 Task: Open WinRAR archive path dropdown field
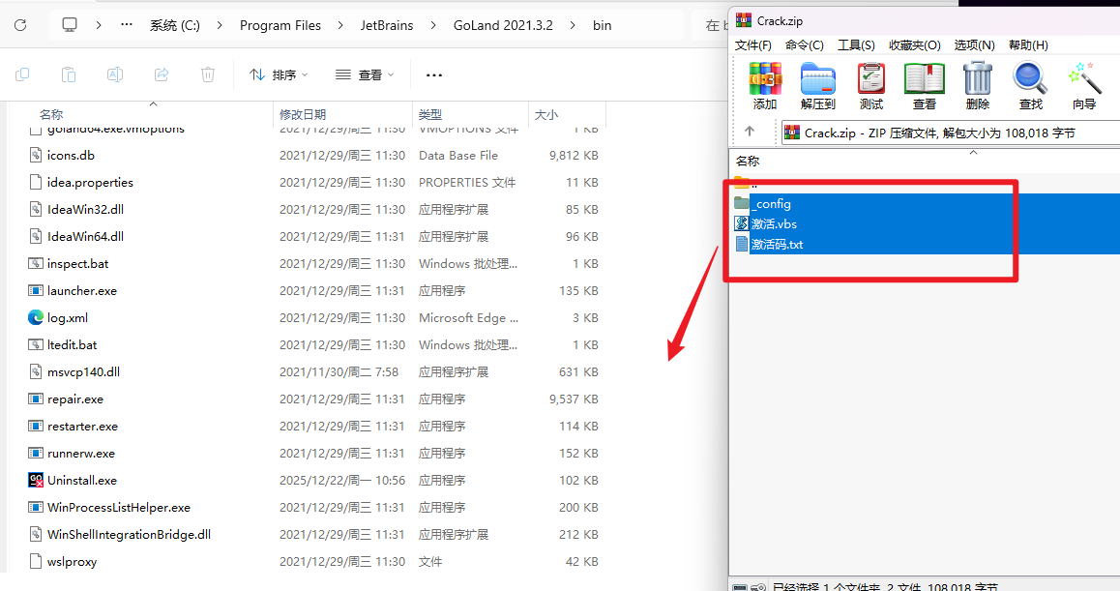(x=951, y=133)
